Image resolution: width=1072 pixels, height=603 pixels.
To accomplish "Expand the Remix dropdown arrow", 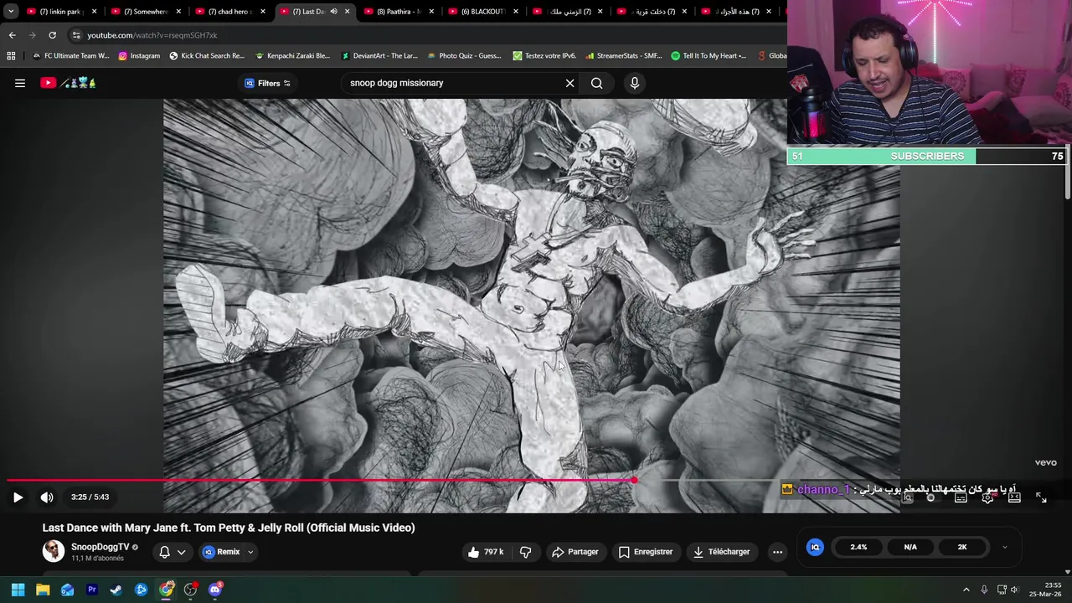I will point(250,552).
